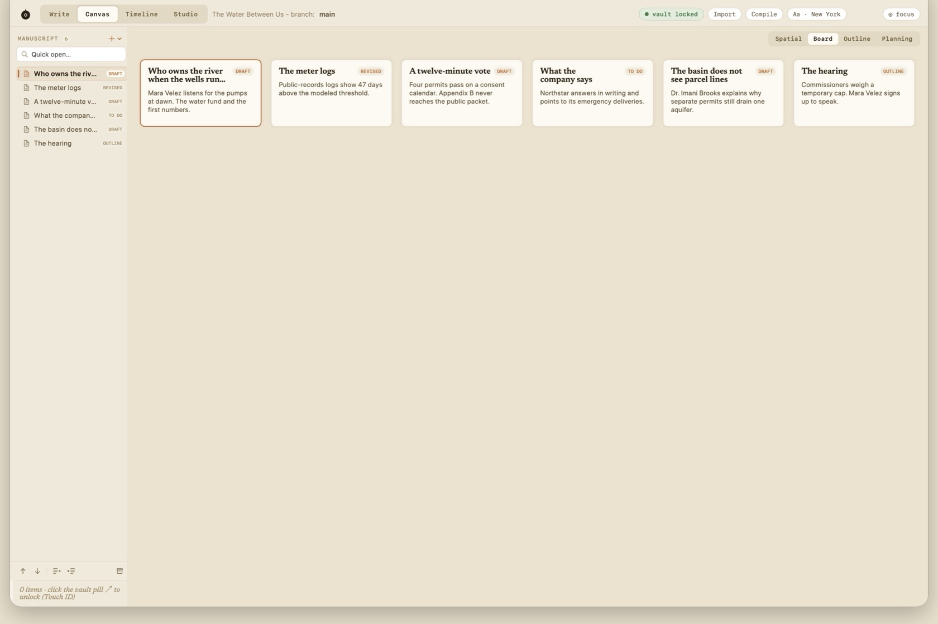Click the TO DO badge on 'What the company says' card
The image size is (938, 624).
click(635, 71)
